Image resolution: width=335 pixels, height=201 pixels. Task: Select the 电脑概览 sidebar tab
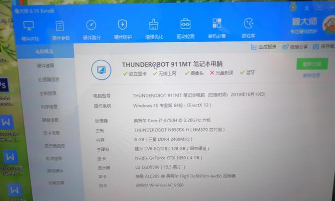tap(45, 51)
